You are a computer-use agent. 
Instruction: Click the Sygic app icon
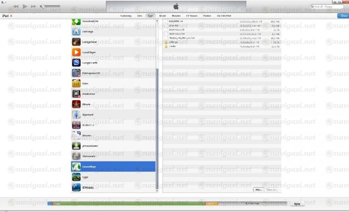(x=76, y=177)
